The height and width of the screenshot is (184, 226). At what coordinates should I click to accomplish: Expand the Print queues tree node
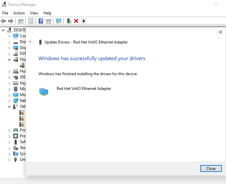click(9, 130)
